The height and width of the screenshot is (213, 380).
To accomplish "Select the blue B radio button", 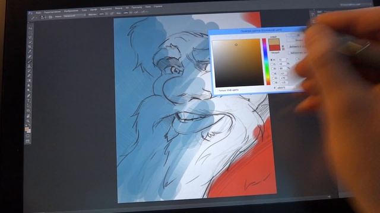I will [x=274, y=83].
